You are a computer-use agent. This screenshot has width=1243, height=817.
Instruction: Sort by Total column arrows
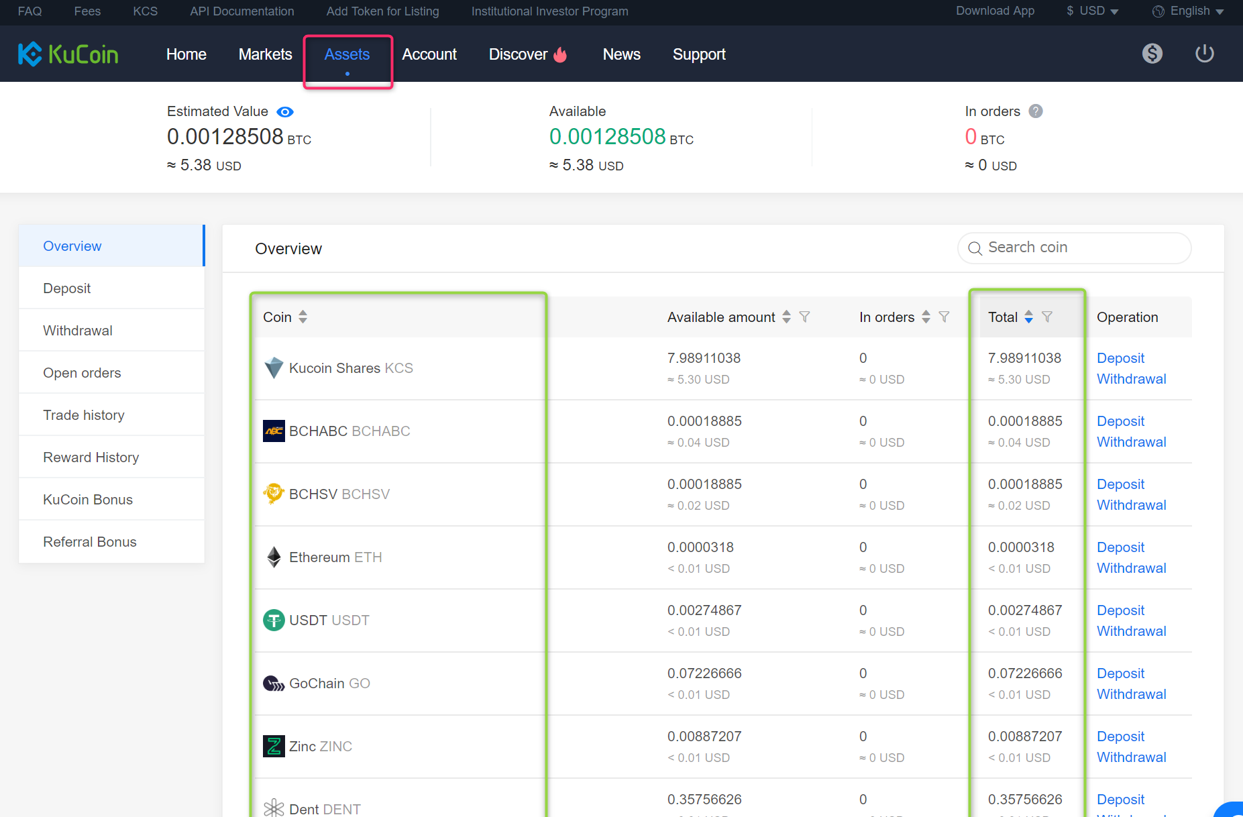[1028, 317]
